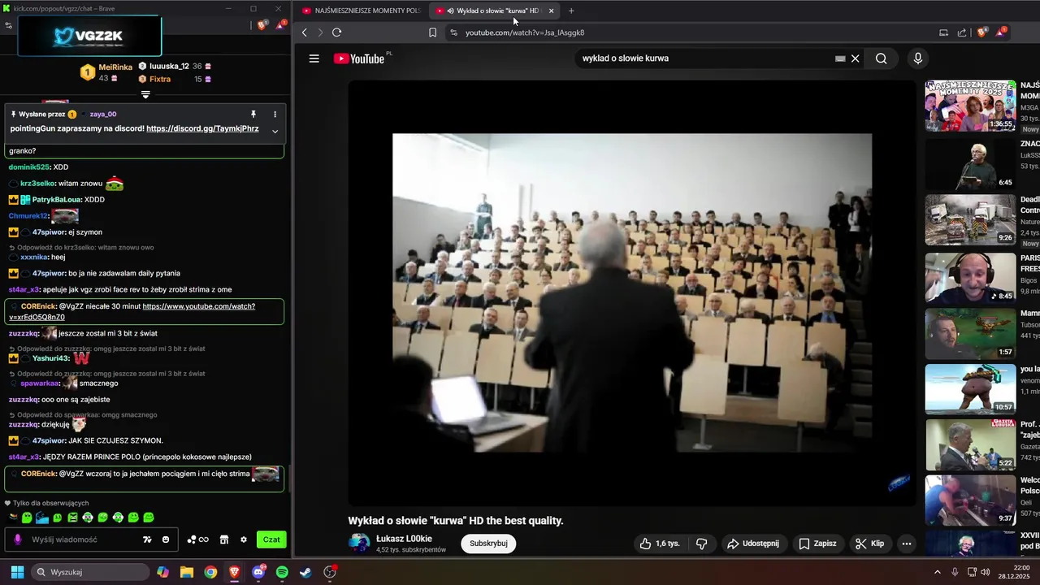Select the Wykład o słowie "kurwa" tab
The image size is (1040, 585).
492,11
